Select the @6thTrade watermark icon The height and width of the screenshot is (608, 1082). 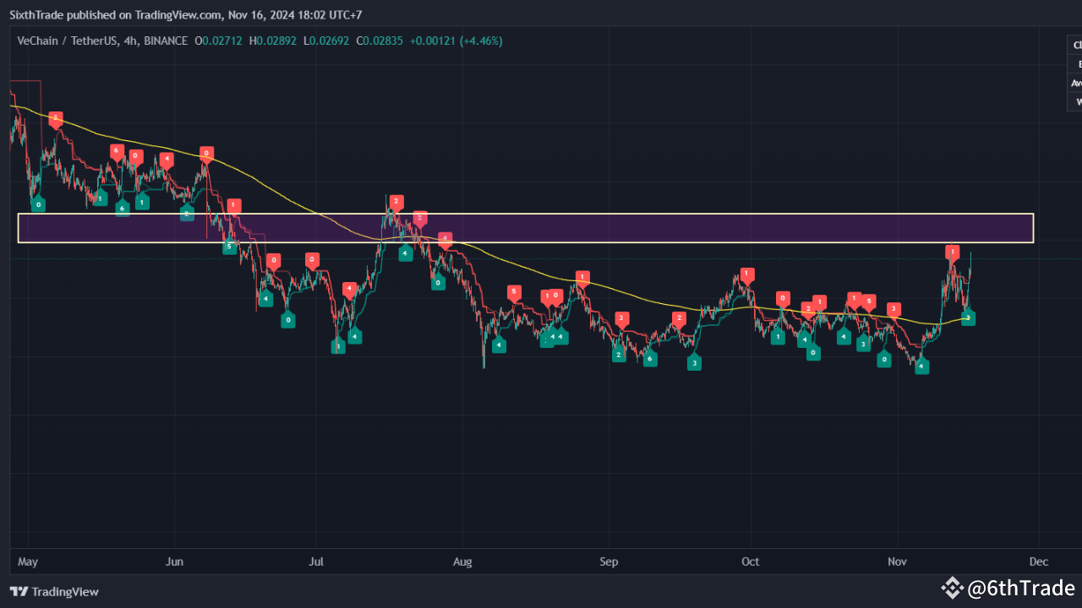tap(952, 588)
